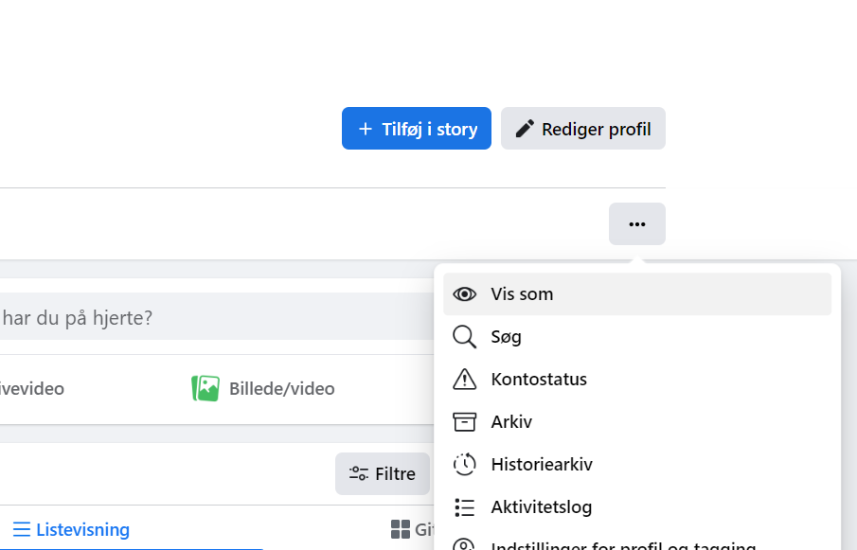The width and height of the screenshot is (857, 550).
Task: Click the Rediger profil button
Action: coord(582,128)
